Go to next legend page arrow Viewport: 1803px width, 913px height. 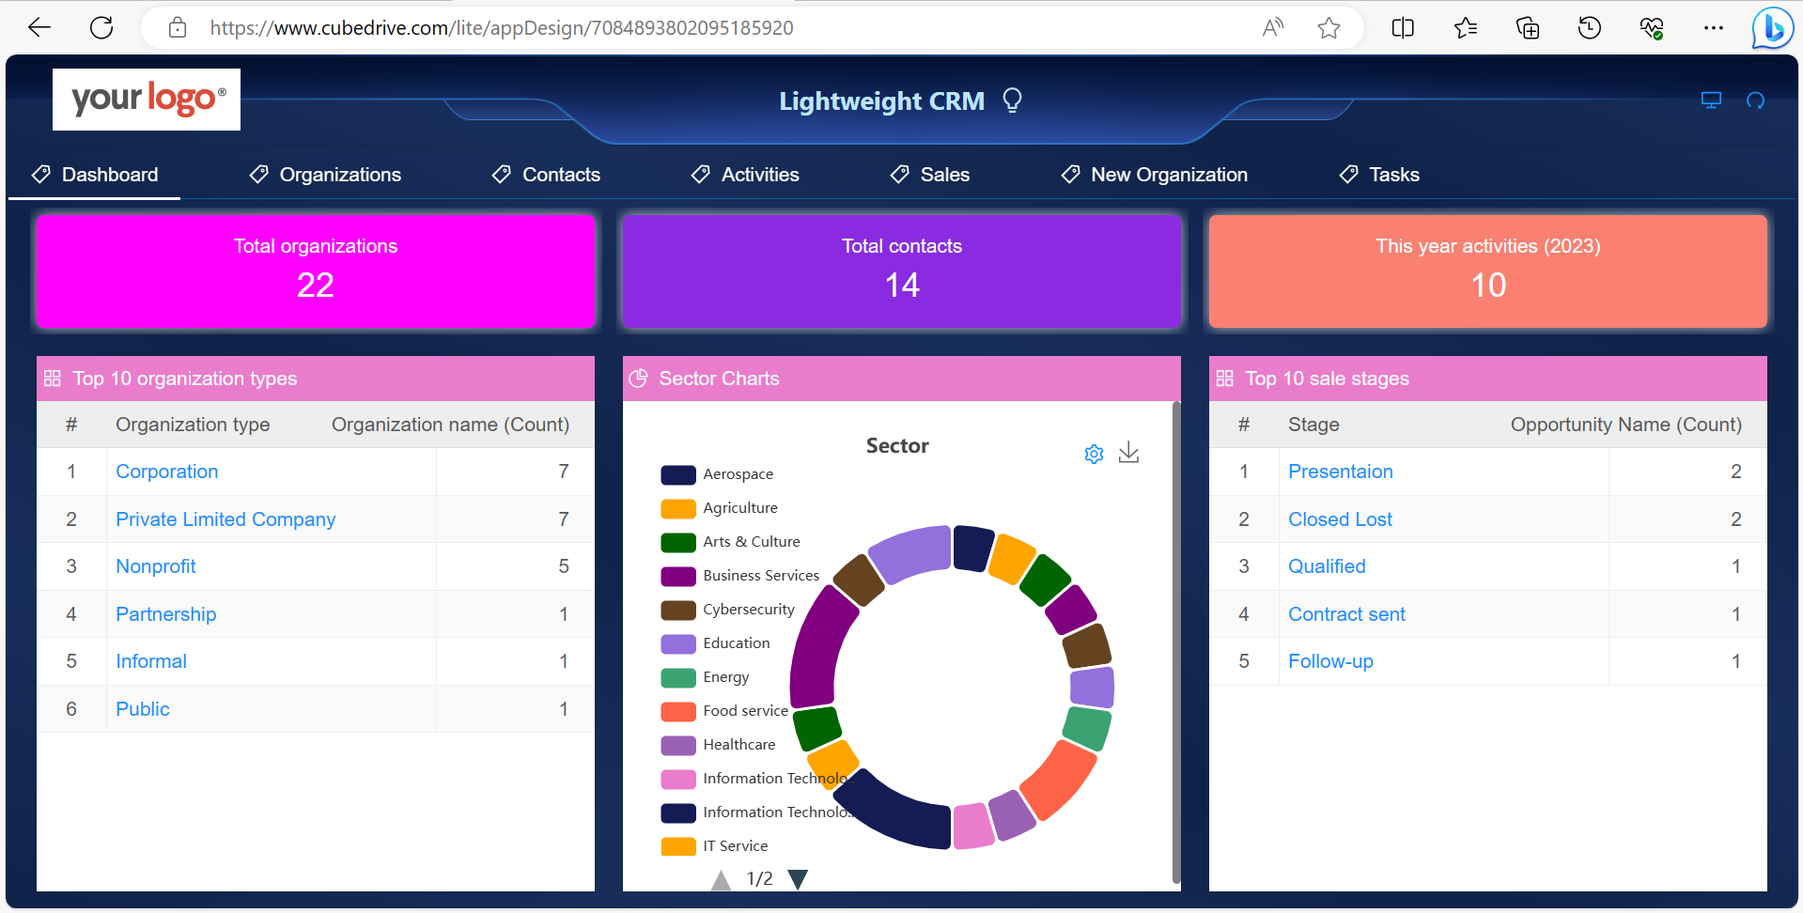pos(798,879)
